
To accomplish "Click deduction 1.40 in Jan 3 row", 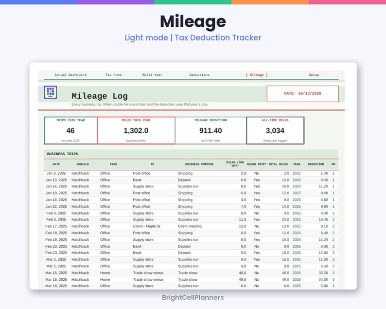I will click(x=324, y=173).
